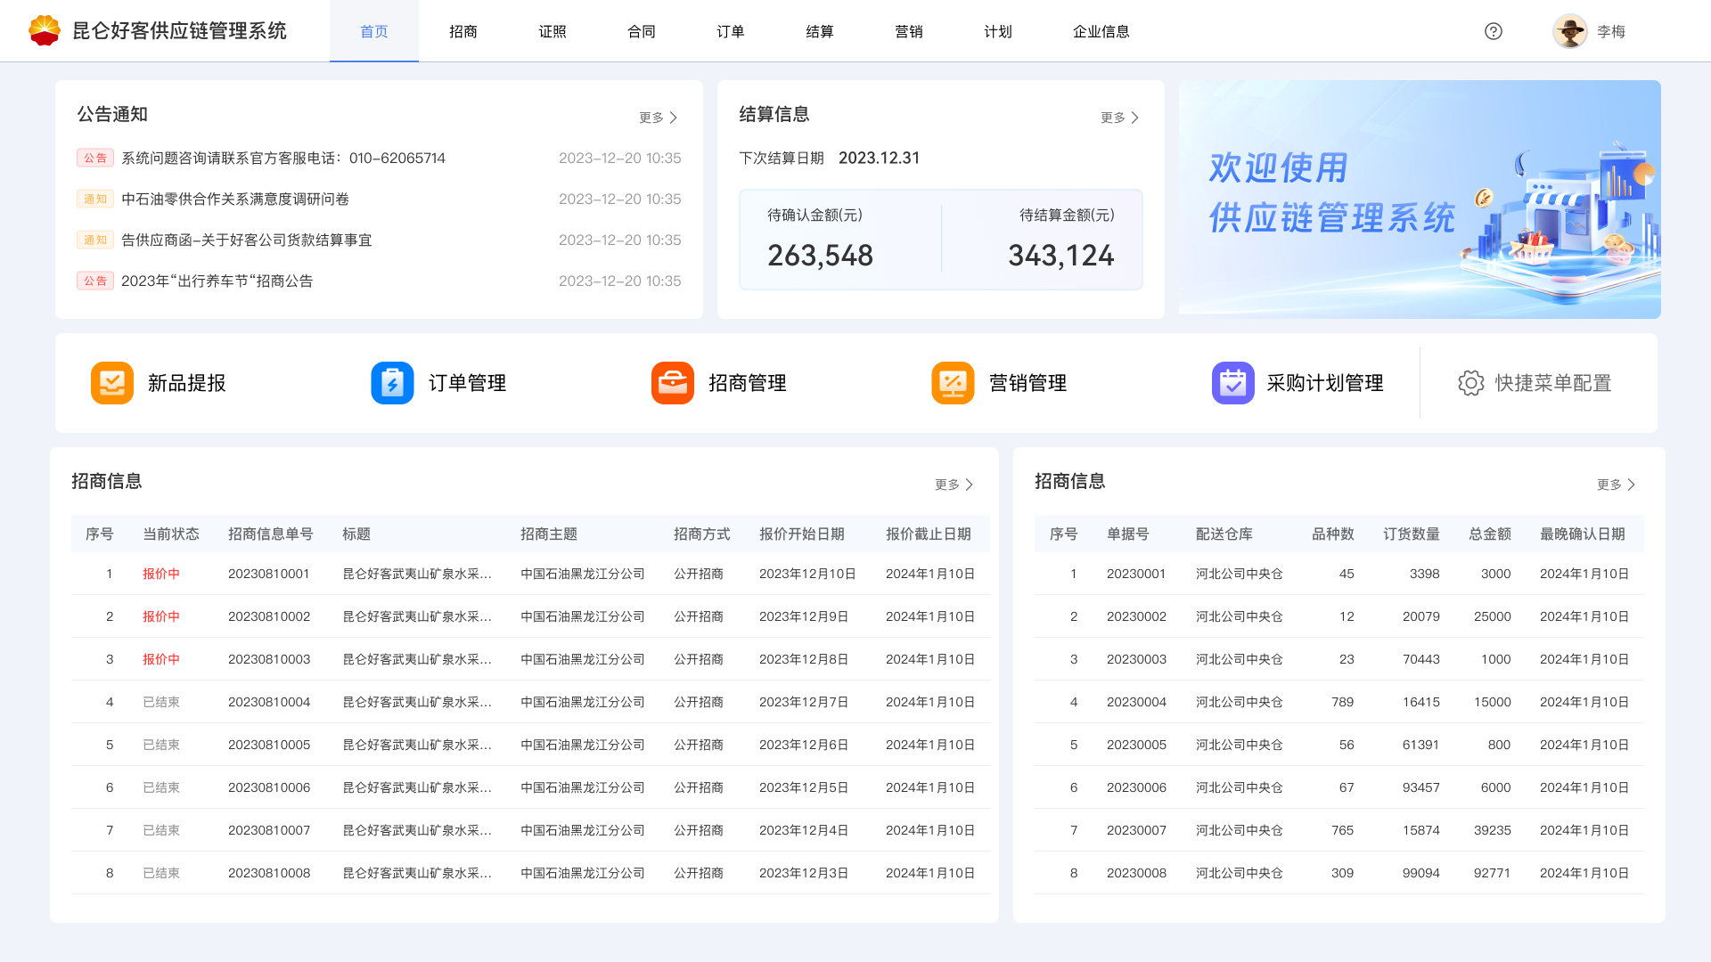This screenshot has height=962, width=1711.
Task: Open the 营销 menu tab
Action: click(x=909, y=31)
